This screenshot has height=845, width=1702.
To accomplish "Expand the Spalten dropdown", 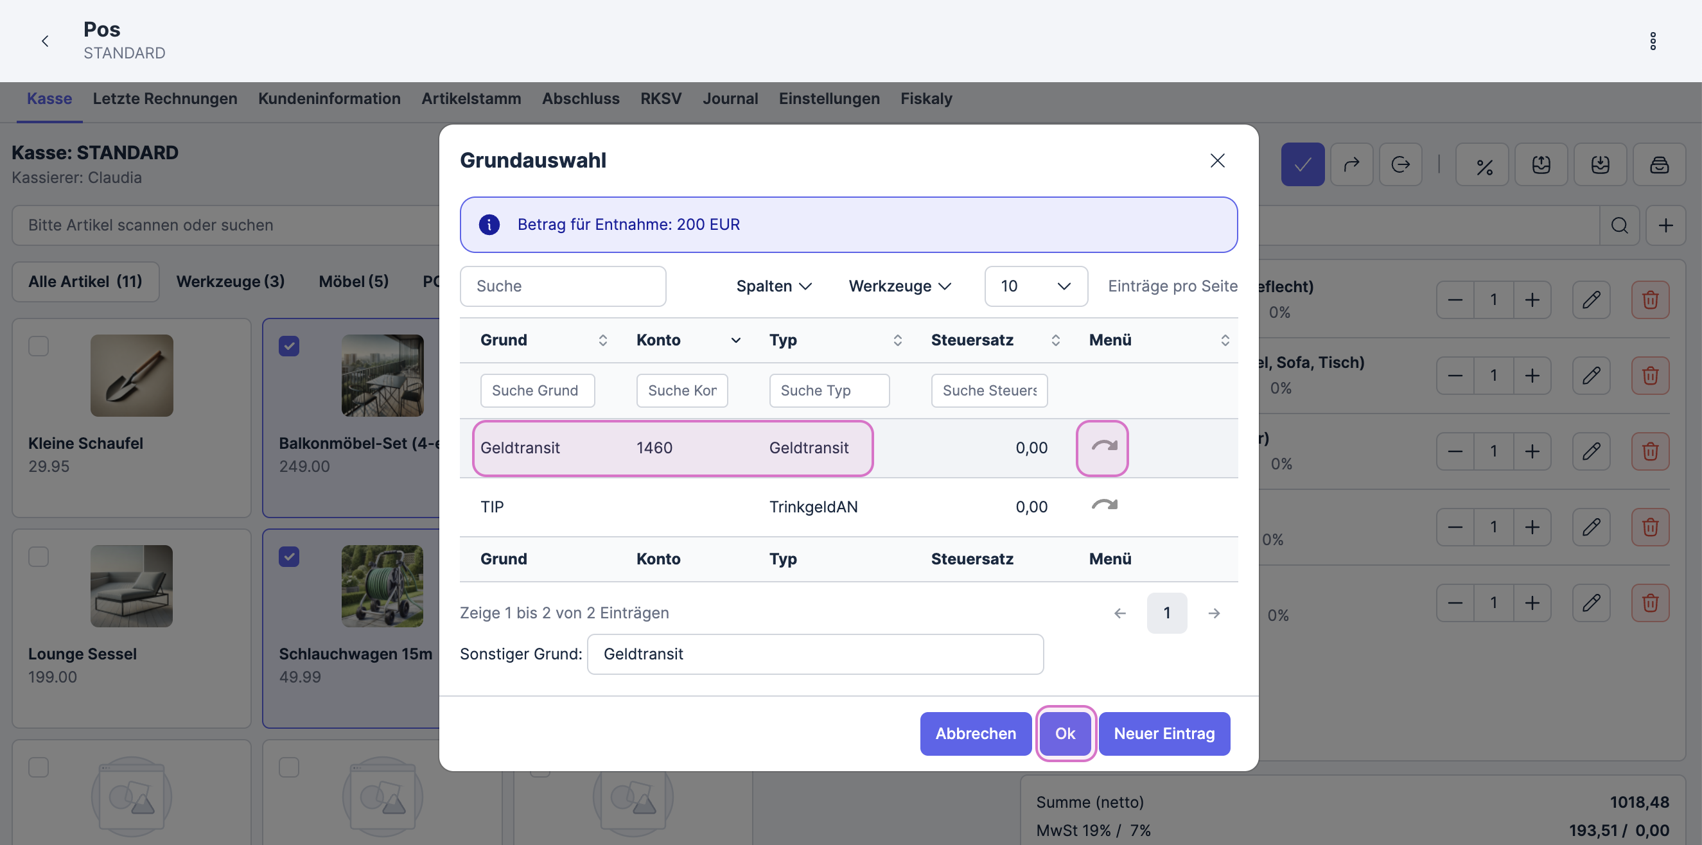I will pos(774,286).
